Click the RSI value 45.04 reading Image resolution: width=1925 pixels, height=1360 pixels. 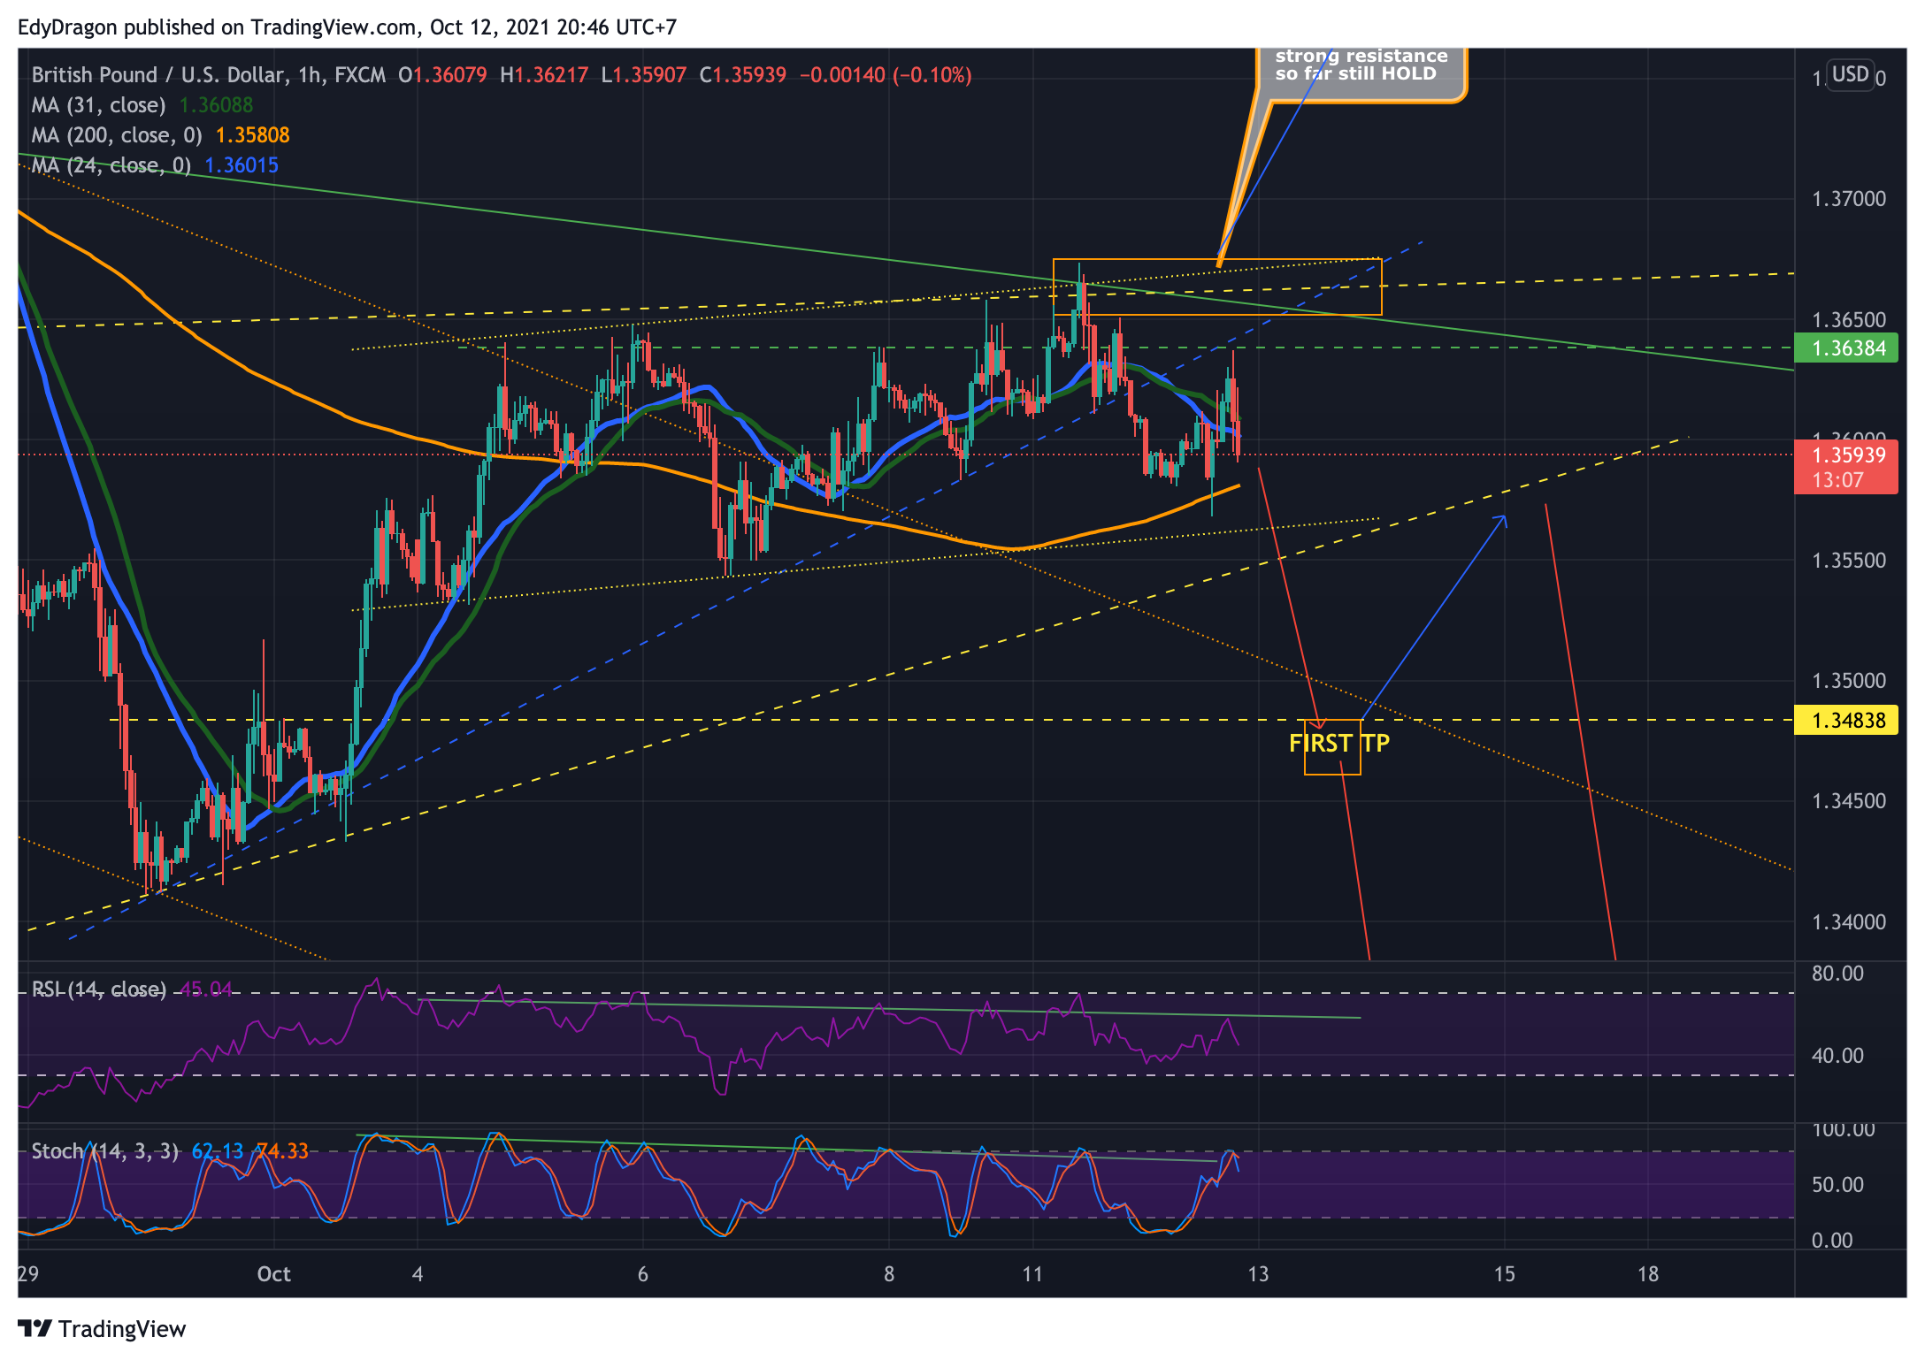206,989
